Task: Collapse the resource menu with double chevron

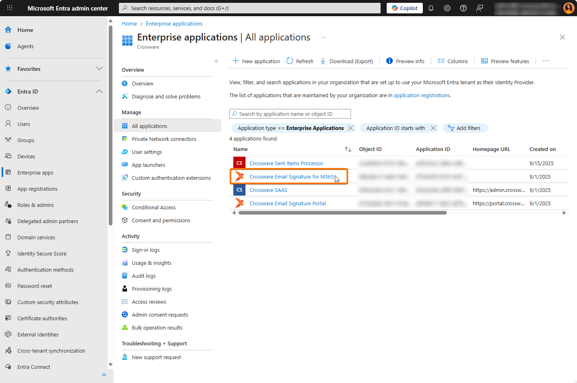Action: point(216,61)
